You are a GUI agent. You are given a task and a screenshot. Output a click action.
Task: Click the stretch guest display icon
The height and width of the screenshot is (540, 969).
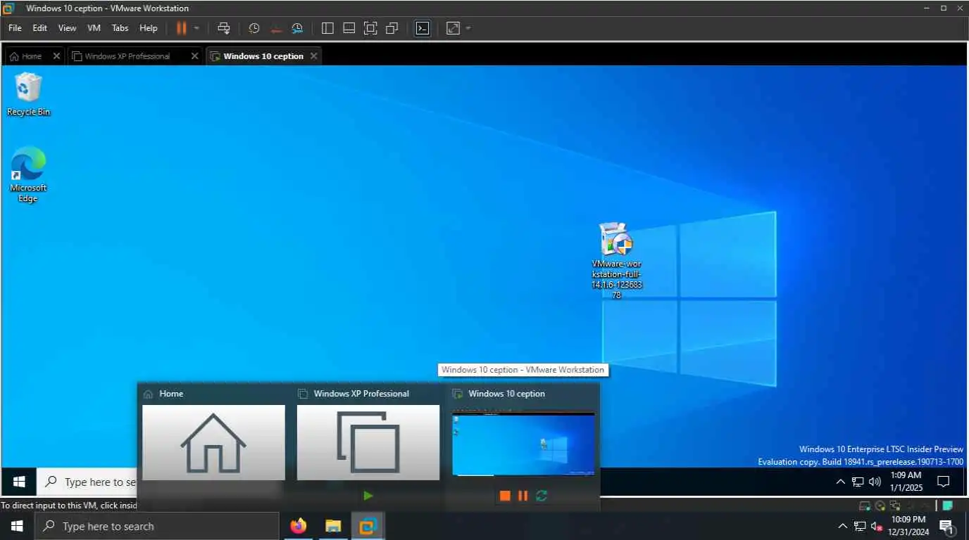tap(453, 28)
